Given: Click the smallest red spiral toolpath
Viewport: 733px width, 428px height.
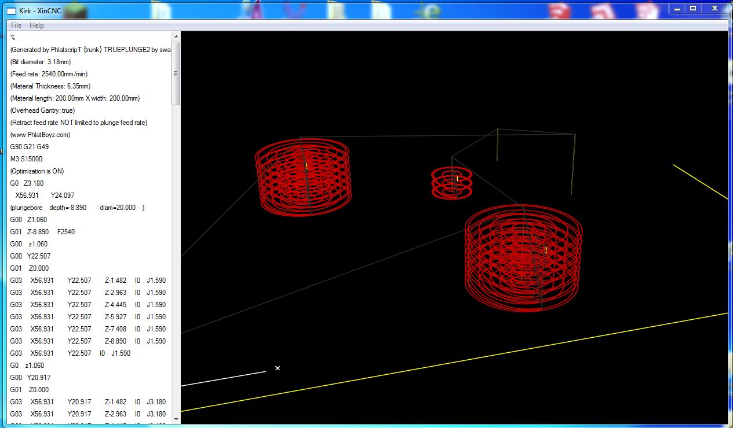Looking at the screenshot, I should pyautogui.click(x=451, y=183).
